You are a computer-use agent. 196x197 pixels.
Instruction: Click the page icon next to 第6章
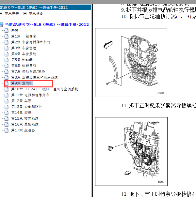pos(7,66)
